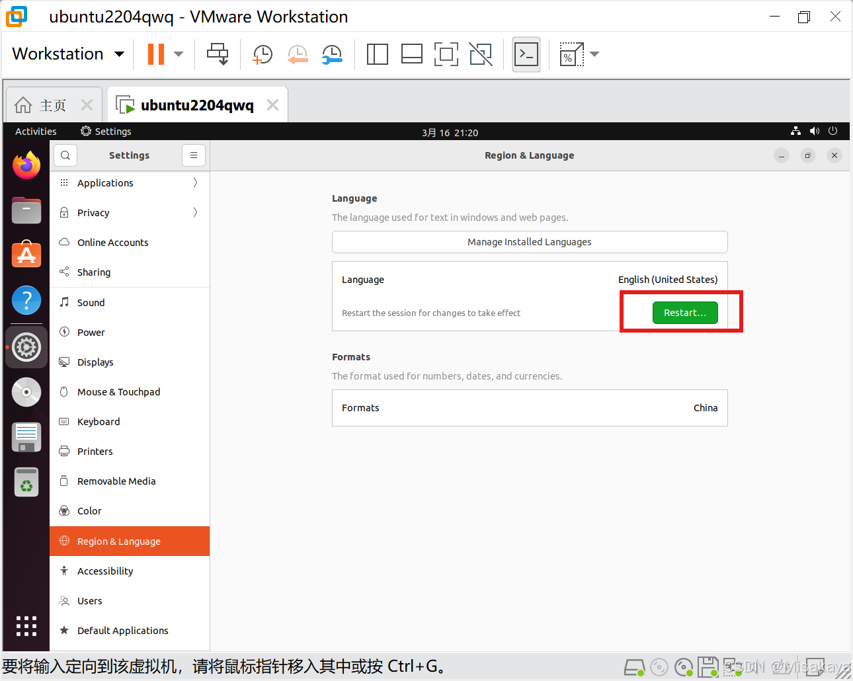Click the Settings app menu in top bar
Viewport: 853px width, 681px height.
(x=106, y=132)
